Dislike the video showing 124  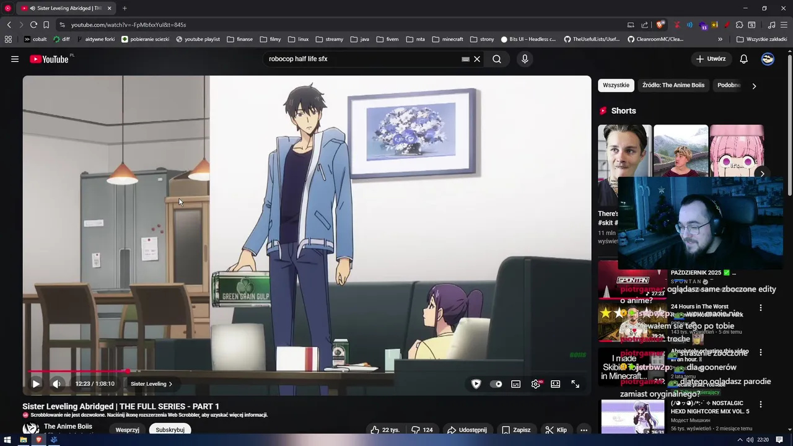click(x=422, y=430)
